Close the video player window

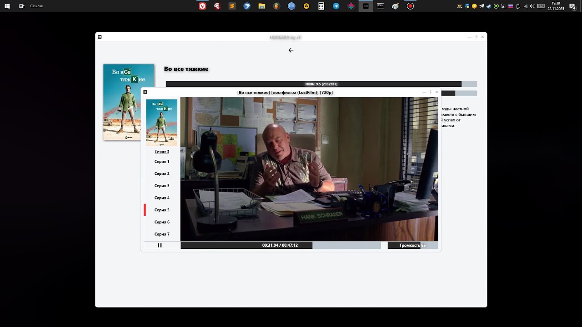pyautogui.click(x=436, y=92)
